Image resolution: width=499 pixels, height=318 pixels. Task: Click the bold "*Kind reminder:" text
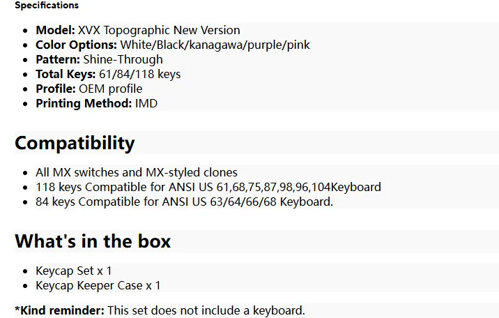[x=60, y=310]
